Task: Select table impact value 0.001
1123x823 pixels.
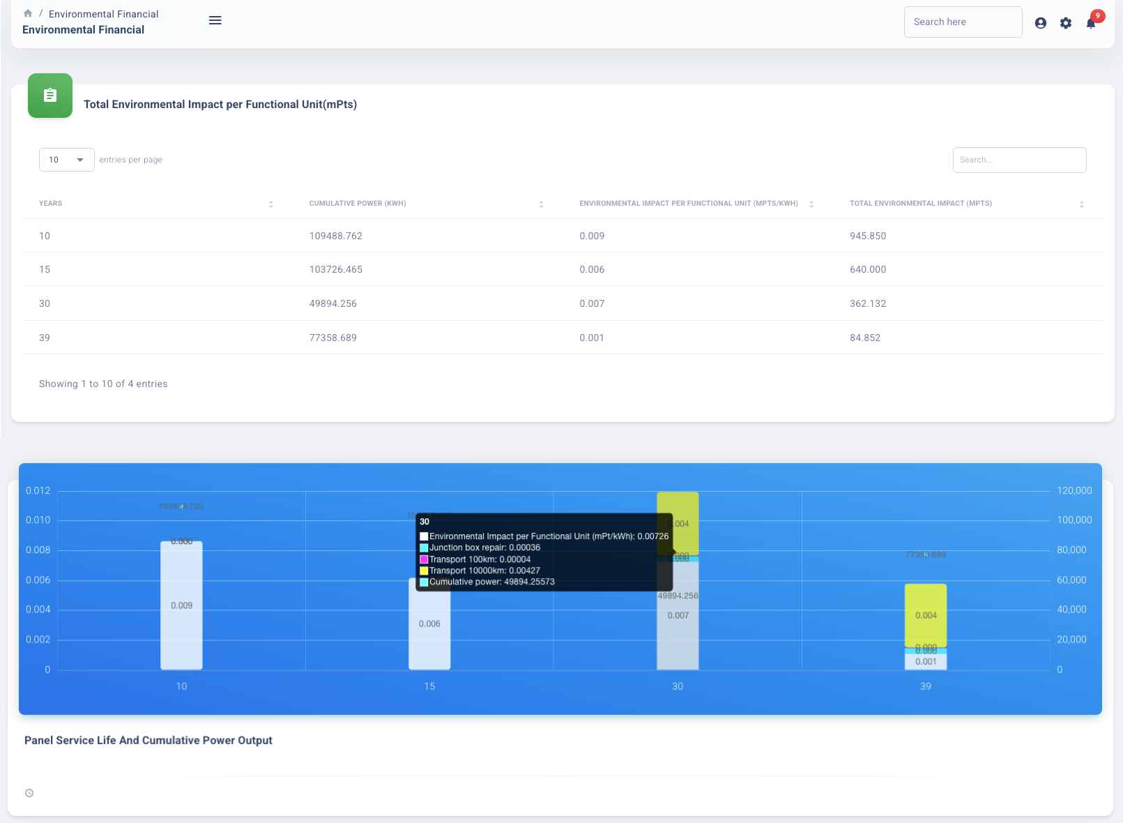Action: coord(592,338)
